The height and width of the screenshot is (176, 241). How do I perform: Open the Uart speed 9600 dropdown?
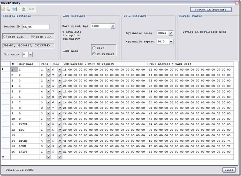[113, 26]
